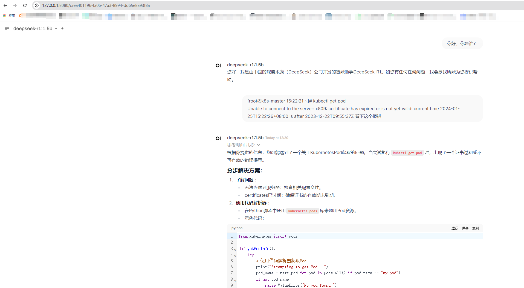This screenshot has height=288, width=524.
Task: Click the 复制 button to copy code
Action: (475, 228)
